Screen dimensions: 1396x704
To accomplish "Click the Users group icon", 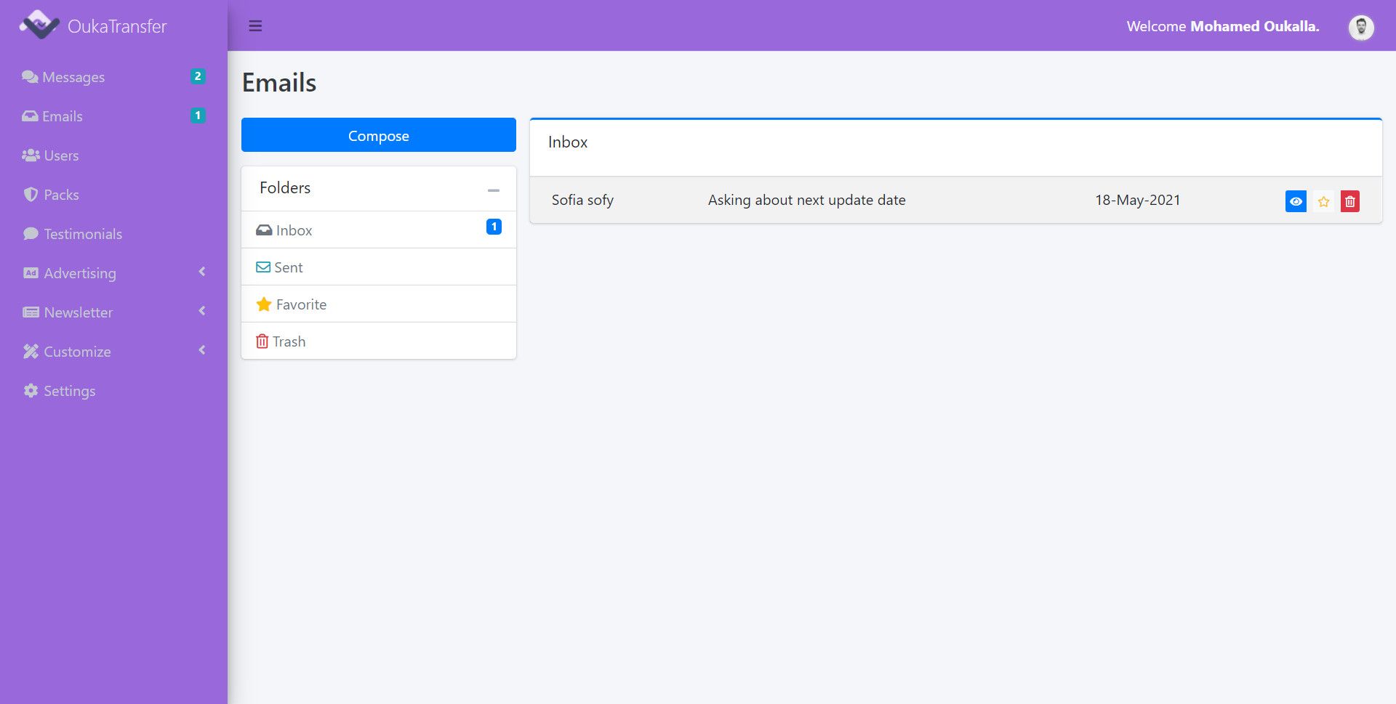I will pyautogui.click(x=31, y=155).
